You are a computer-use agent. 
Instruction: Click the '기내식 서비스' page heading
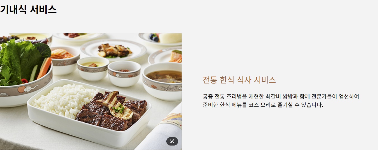pyautogui.click(x=28, y=10)
